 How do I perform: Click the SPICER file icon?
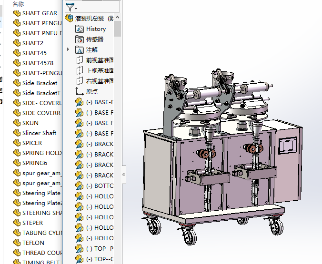[x=17, y=143]
